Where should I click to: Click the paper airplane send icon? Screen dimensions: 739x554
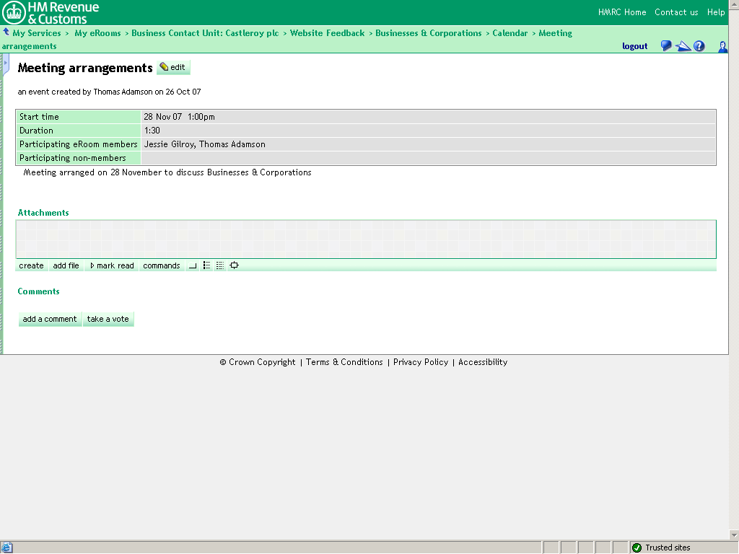coord(683,46)
